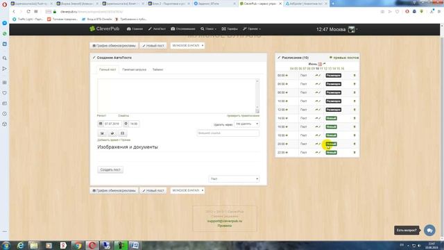The image size is (444, 250).
Task: Click the share arrow icon in 20:00 row
Action: [x=316, y=144]
